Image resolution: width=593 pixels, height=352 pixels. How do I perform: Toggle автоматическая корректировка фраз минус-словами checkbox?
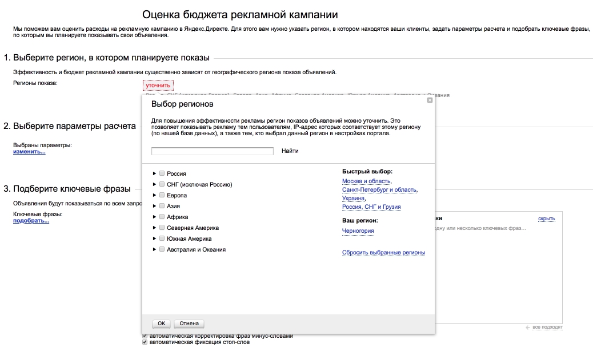[x=145, y=336]
